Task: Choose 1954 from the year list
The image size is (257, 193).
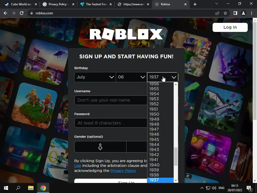Action: coord(160,94)
